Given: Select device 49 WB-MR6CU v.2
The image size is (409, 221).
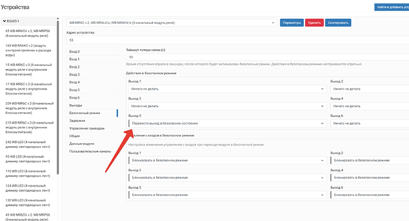Looking at the screenshot, I should (x=28, y=217).
